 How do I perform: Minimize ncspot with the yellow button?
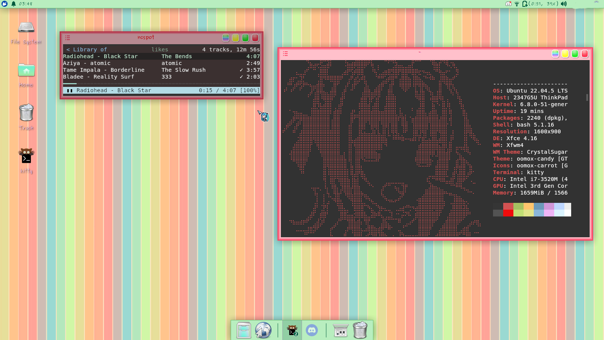(x=236, y=38)
